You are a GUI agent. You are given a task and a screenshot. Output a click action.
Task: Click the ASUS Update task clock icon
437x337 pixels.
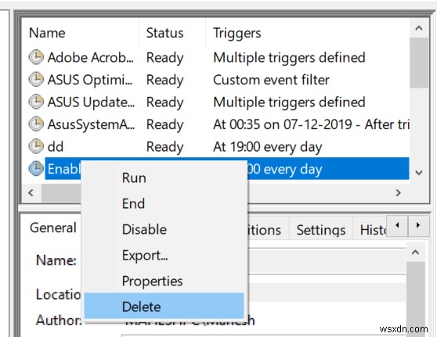pyautogui.click(x=36, y=102)
